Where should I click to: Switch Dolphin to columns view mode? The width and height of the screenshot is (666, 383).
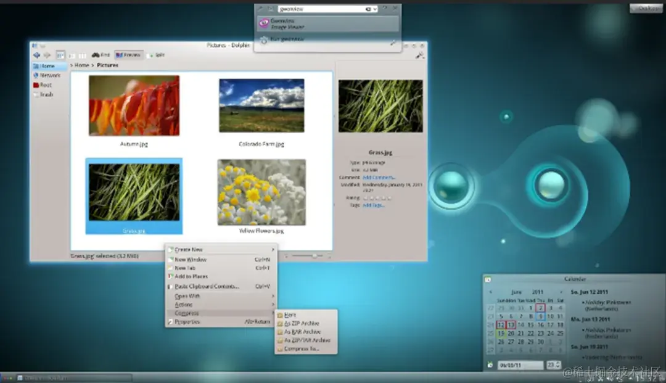pyautogui.click(x=83, y=56)
